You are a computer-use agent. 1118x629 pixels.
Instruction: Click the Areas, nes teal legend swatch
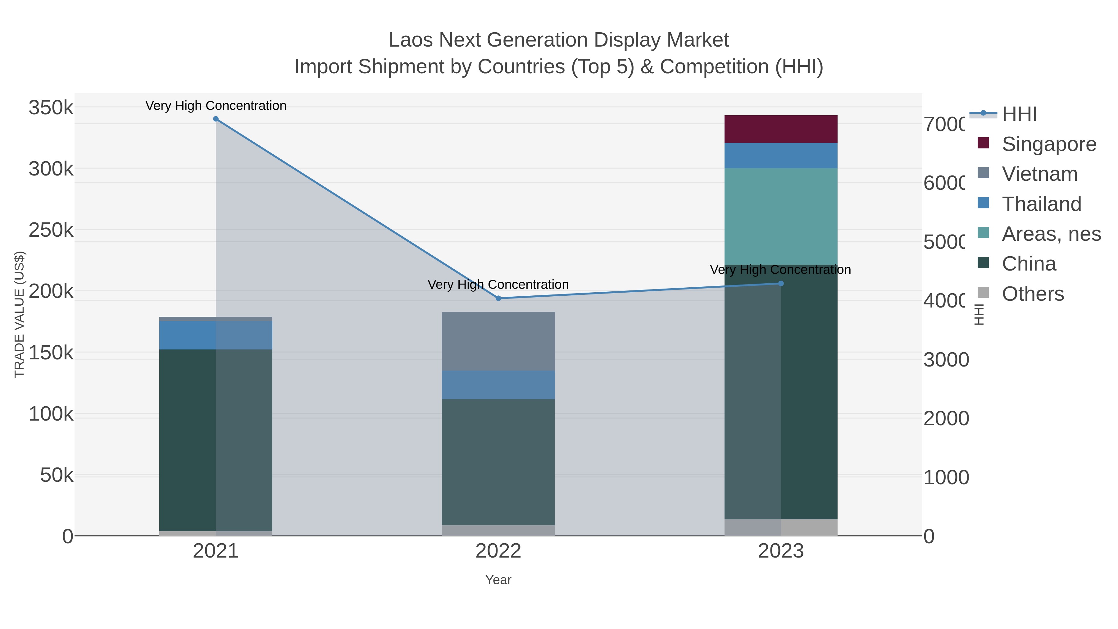[x=984, y=233]
